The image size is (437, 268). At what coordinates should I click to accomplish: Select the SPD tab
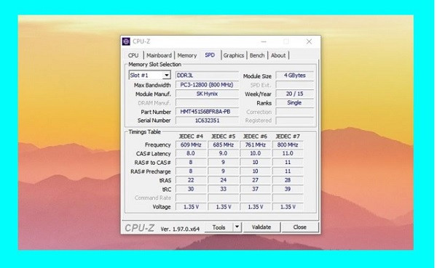point(210,55)
